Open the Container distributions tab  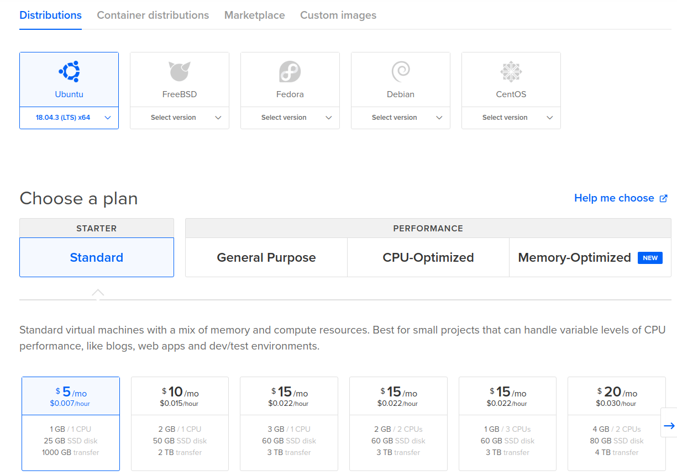(x=153, y=15)
